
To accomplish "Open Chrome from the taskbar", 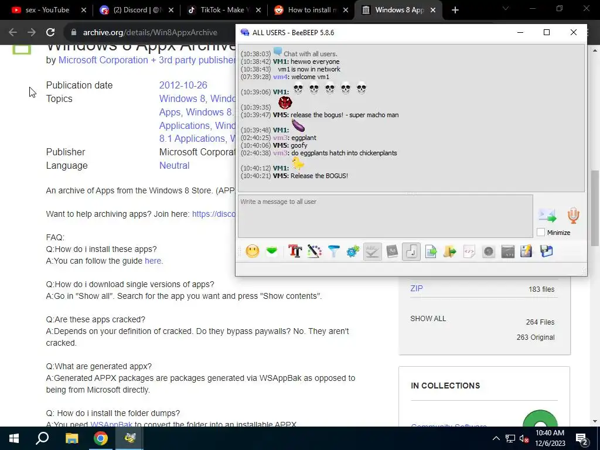I will (101, 438).
